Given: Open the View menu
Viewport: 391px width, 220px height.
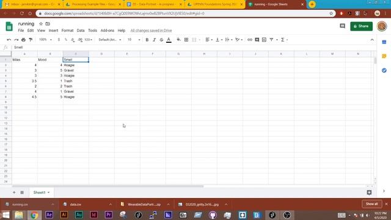Looking at the screenshot, I should (x=41, y=31).
